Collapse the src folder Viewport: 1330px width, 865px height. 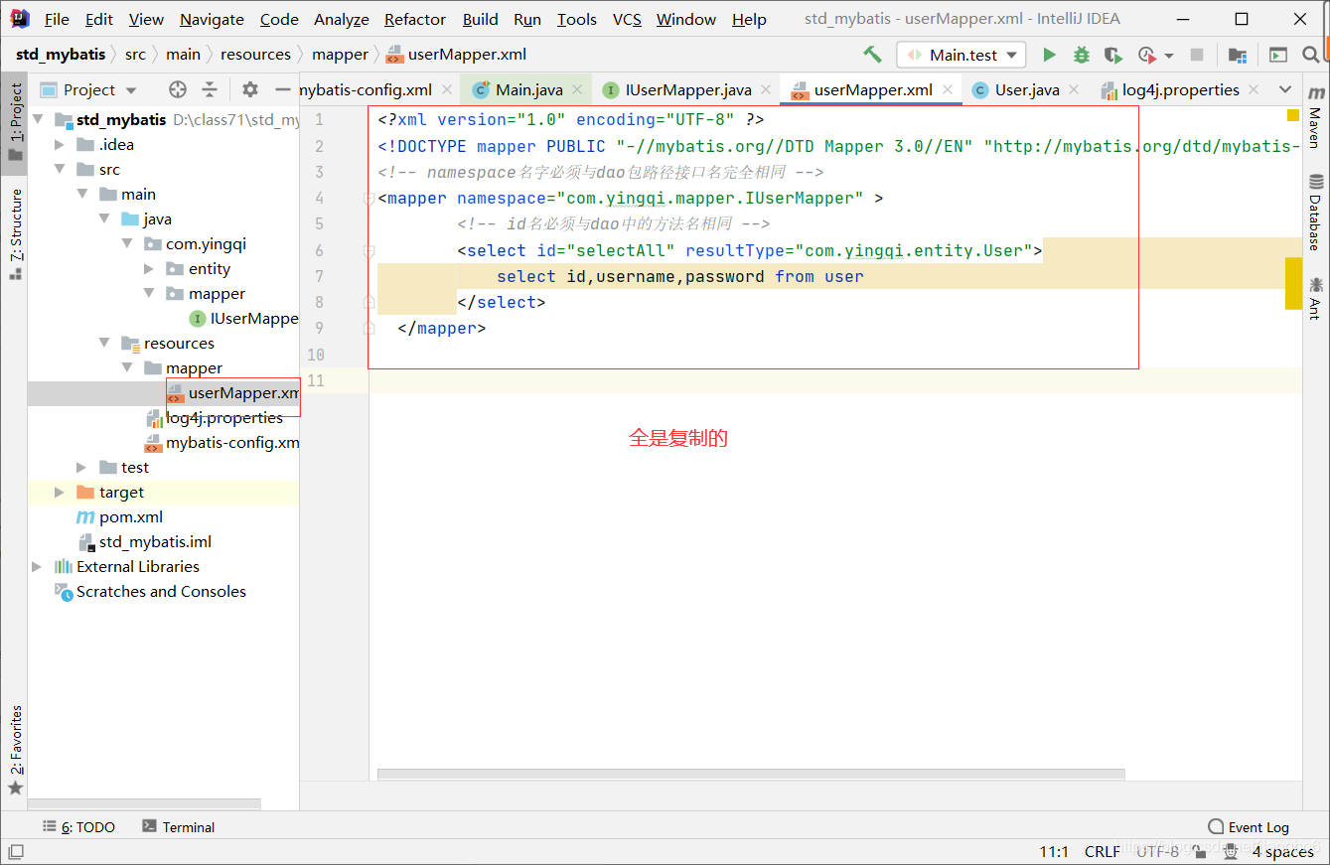[x=60, y=170]
